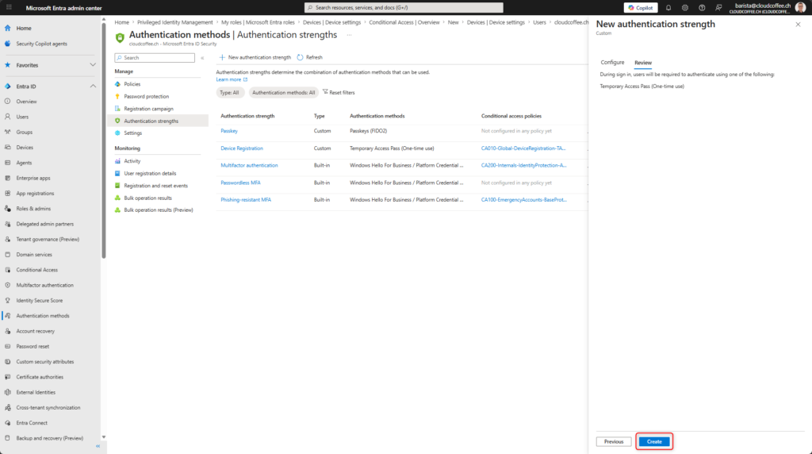The width and height of the screenshot is (812, 454).
Task: Open the Passkey authentication strength
Action: point(229,131)
